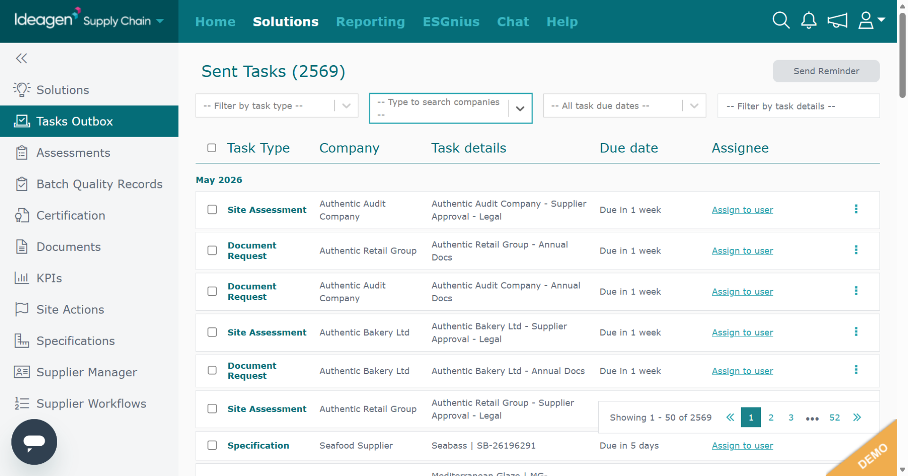The height and width of the screenshot is (476, 908).
Task: Click the KPIs bar chart icon
Action: coord(21,278)
